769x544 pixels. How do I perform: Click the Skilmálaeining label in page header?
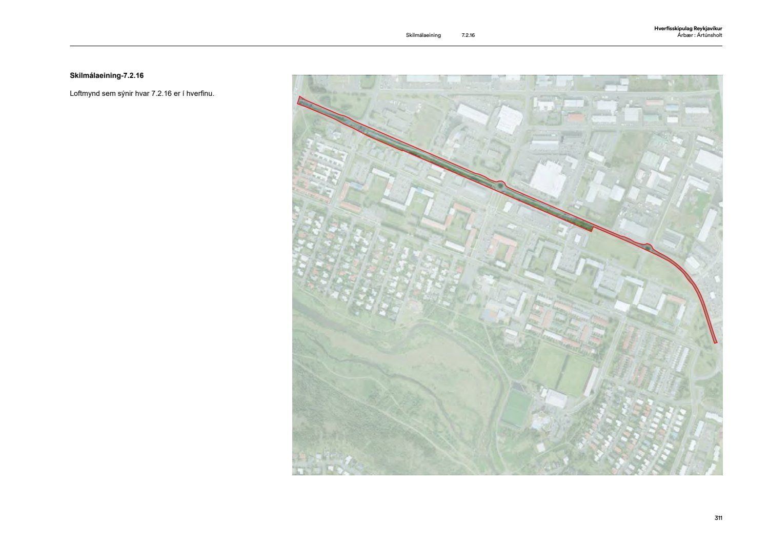click(x=423, y=35)
